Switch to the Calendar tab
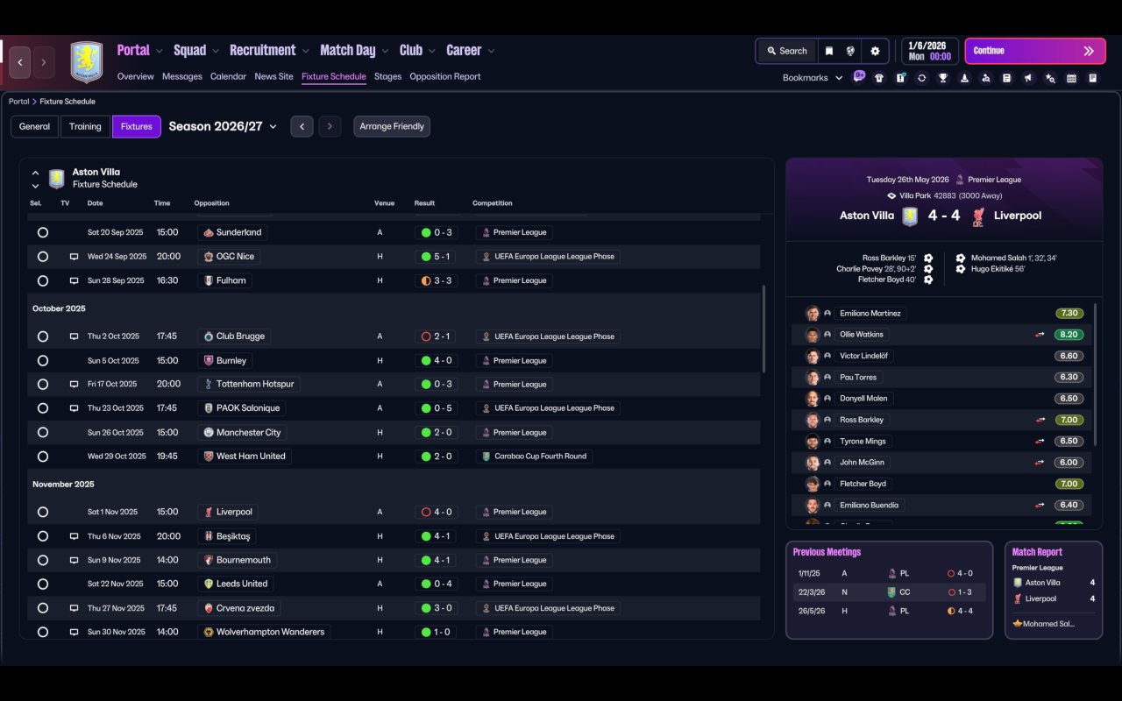This screenshot has height=701, width=1122. pos(228,76)
